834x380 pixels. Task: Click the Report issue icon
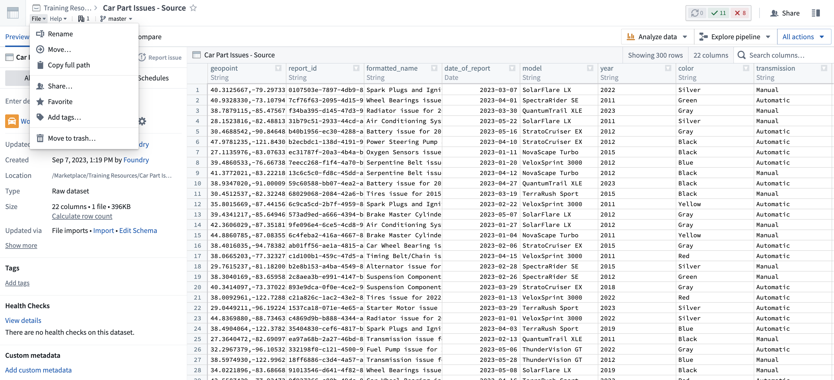(x=141, y=57)
